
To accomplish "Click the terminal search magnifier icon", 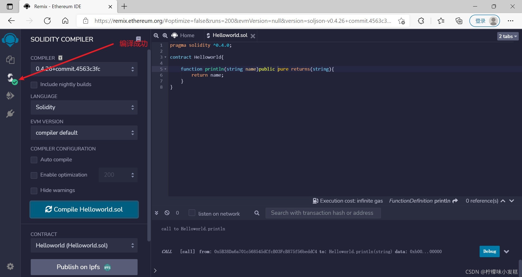I will 257,213.
